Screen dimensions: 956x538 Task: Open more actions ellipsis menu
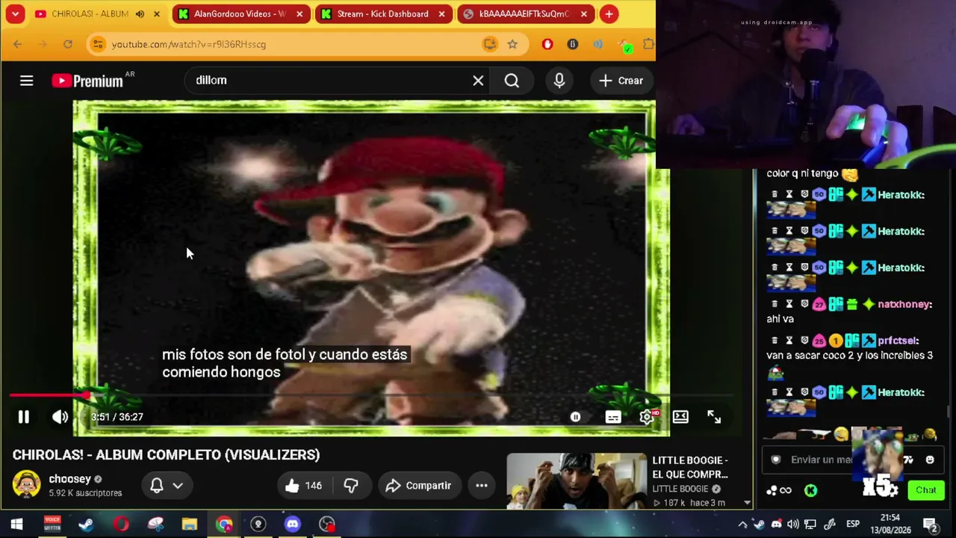pyautogui.click(x=482, y=486)
